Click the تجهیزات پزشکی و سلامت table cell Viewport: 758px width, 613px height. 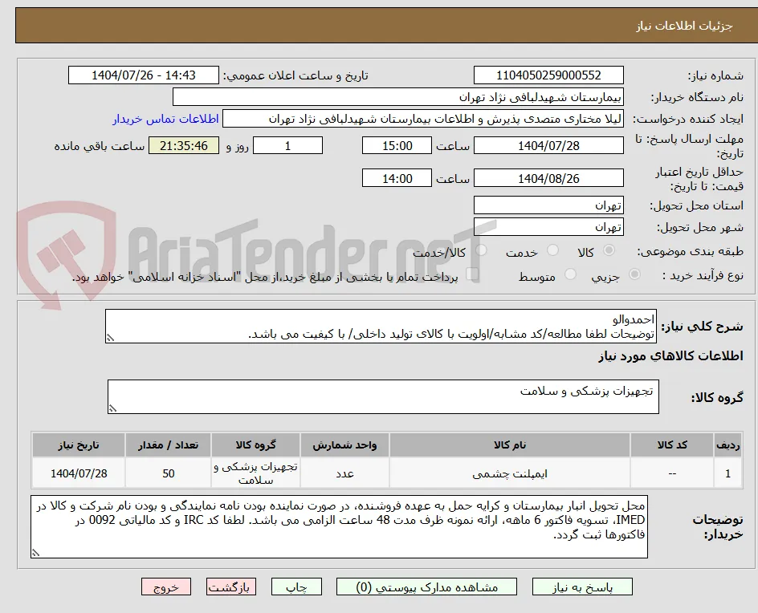[255, 473]
